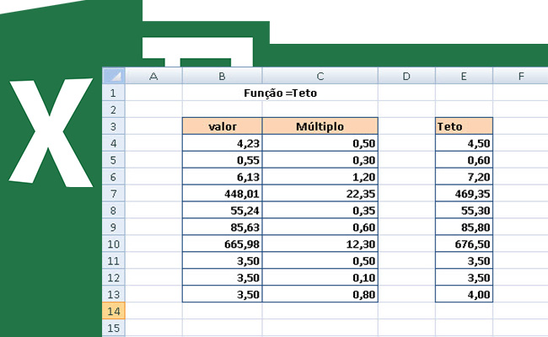Select column D header
548x337 pixels.
point(406,76)
